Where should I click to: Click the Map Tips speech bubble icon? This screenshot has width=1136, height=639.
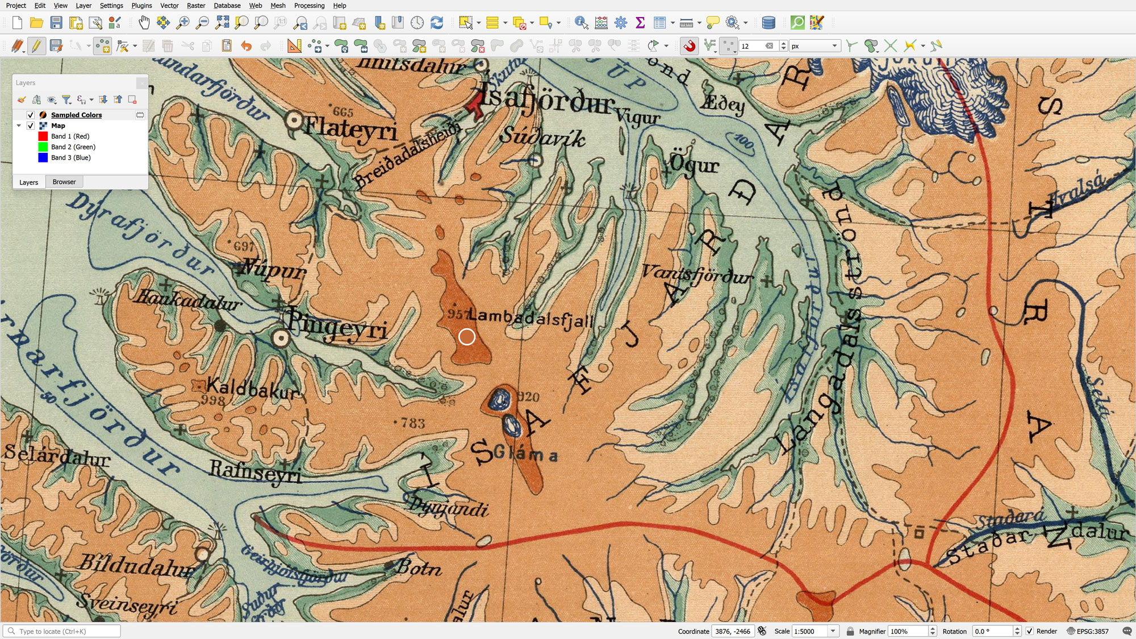click(713, 23)
